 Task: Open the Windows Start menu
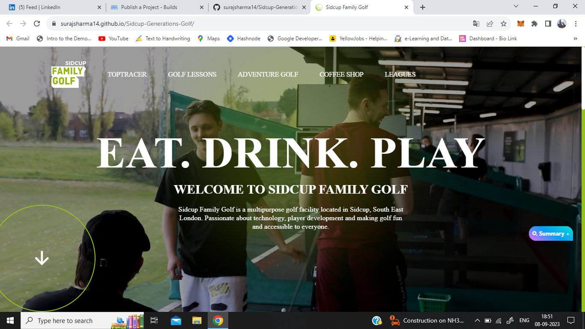pos(10,320)
